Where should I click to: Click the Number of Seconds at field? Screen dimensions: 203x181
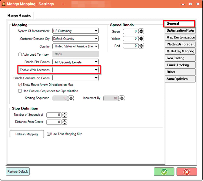click(54, 115)
